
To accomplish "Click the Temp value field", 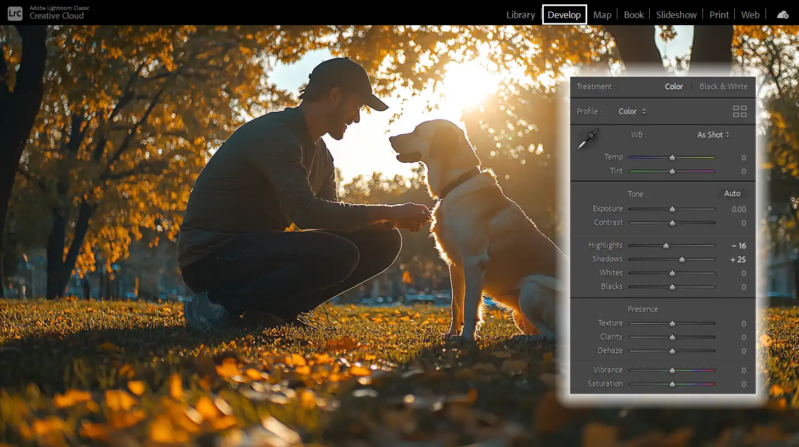I will click(x=744, y=158).
